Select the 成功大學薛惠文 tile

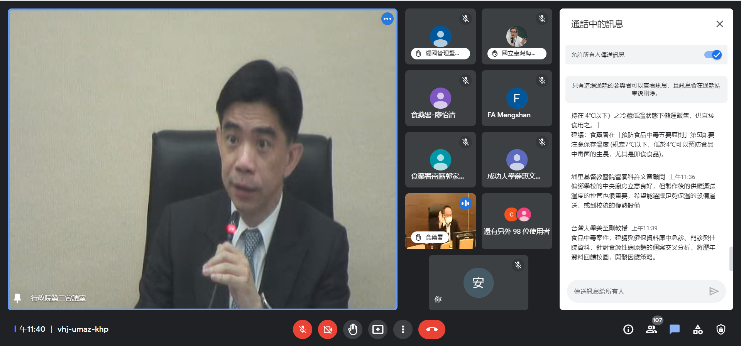click(517, 160)
